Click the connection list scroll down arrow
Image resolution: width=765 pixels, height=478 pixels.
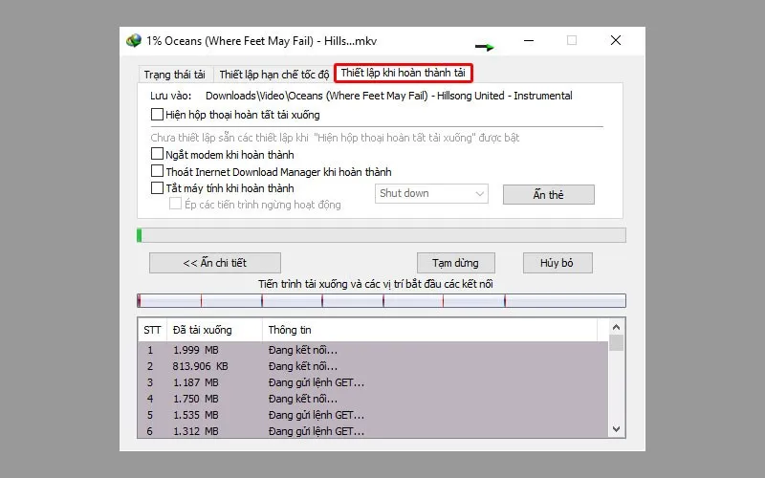616,429
